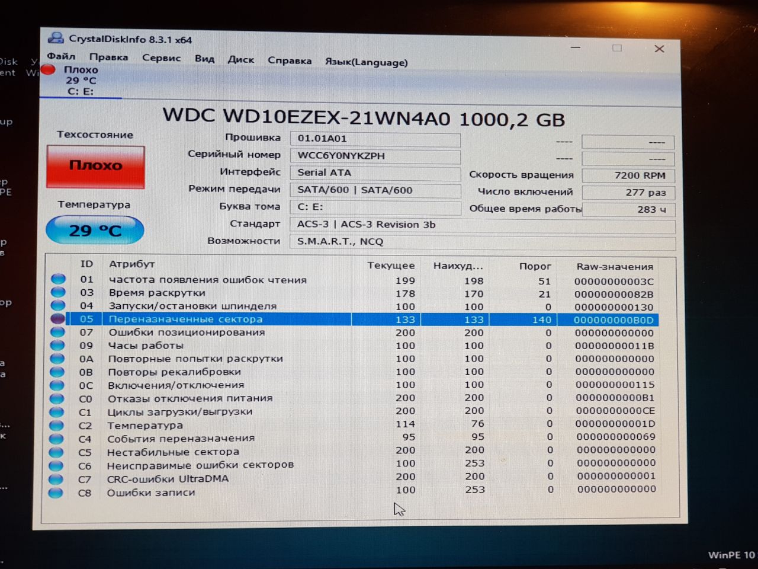Image resolution: width=758 pixels, height=569 pixels.
Task: Click status orb for attribute C8 Ошибки записи
Action: [56, 493]
